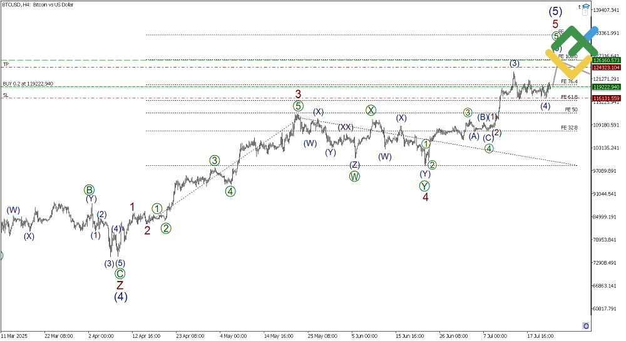Select the FE 61.8 Fibonacci level label
The image size is (626, 341).
(x=569, y=97)
